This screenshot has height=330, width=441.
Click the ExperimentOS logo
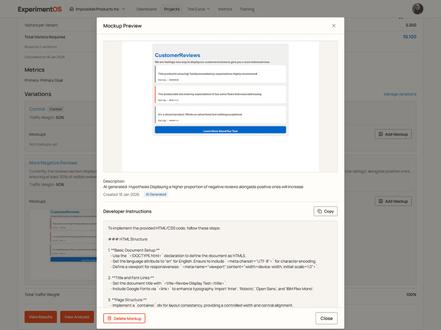[x=40, y=9]
